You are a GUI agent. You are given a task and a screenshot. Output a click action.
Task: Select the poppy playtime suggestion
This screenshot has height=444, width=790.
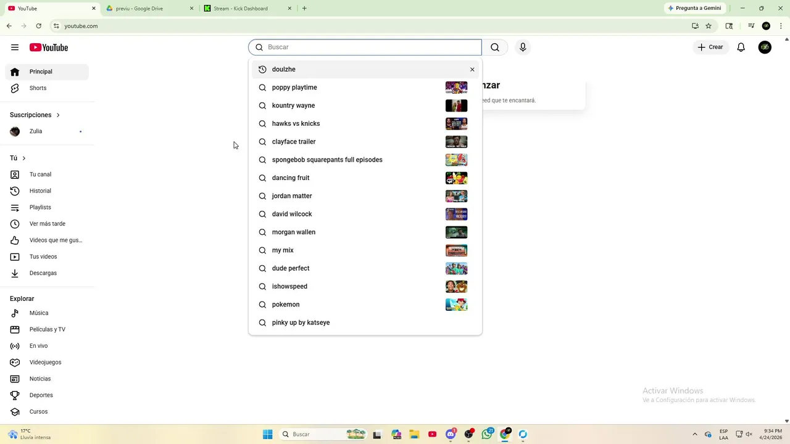tap(365, 88)
